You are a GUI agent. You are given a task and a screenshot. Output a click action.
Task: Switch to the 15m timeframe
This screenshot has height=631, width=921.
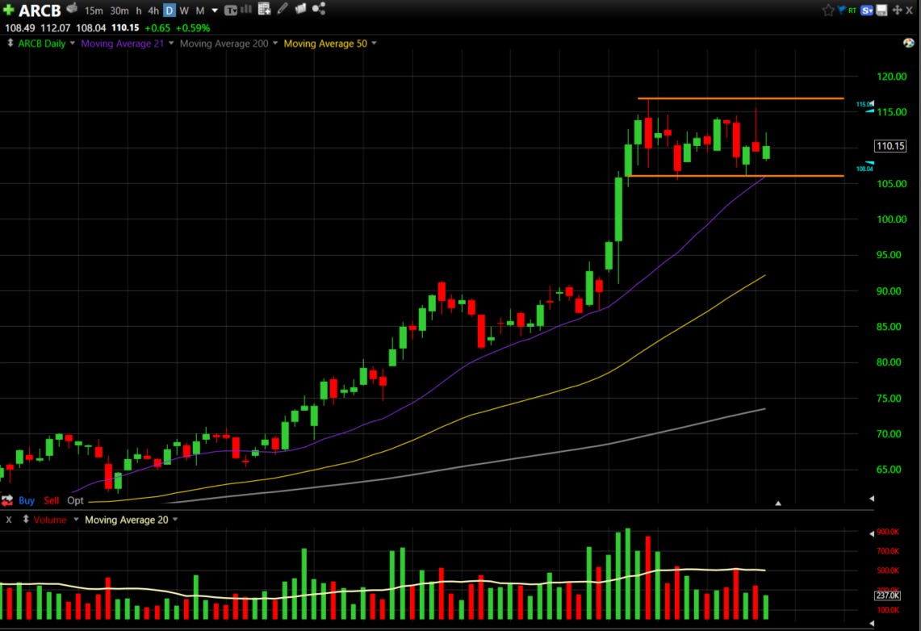[x=94, y=10]
